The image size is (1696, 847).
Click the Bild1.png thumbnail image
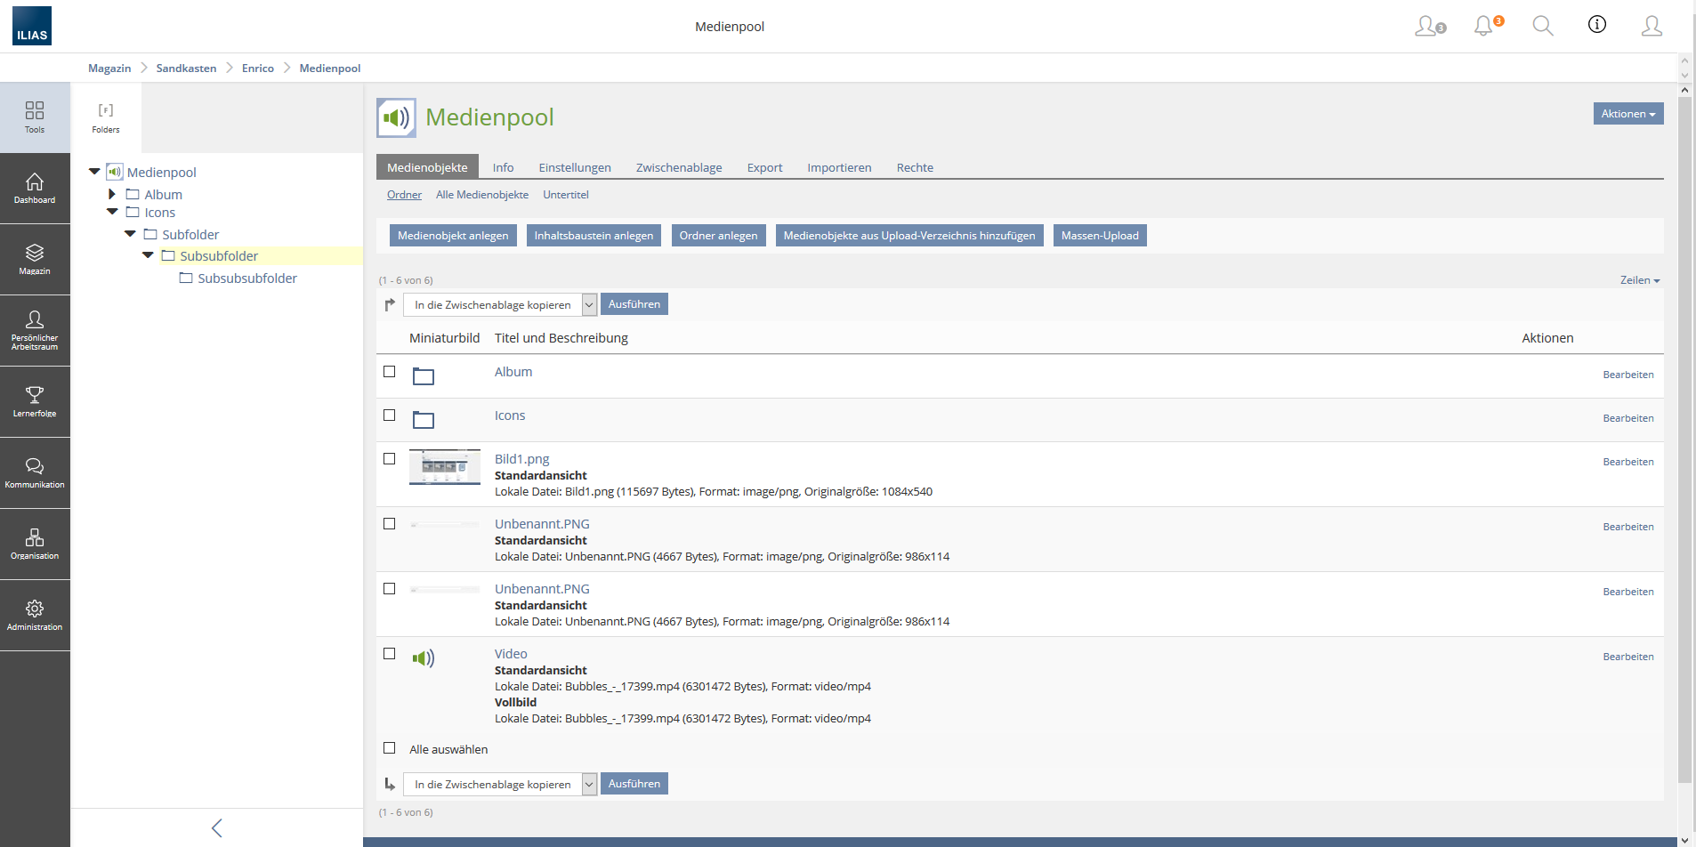click(x=444, y=467)
